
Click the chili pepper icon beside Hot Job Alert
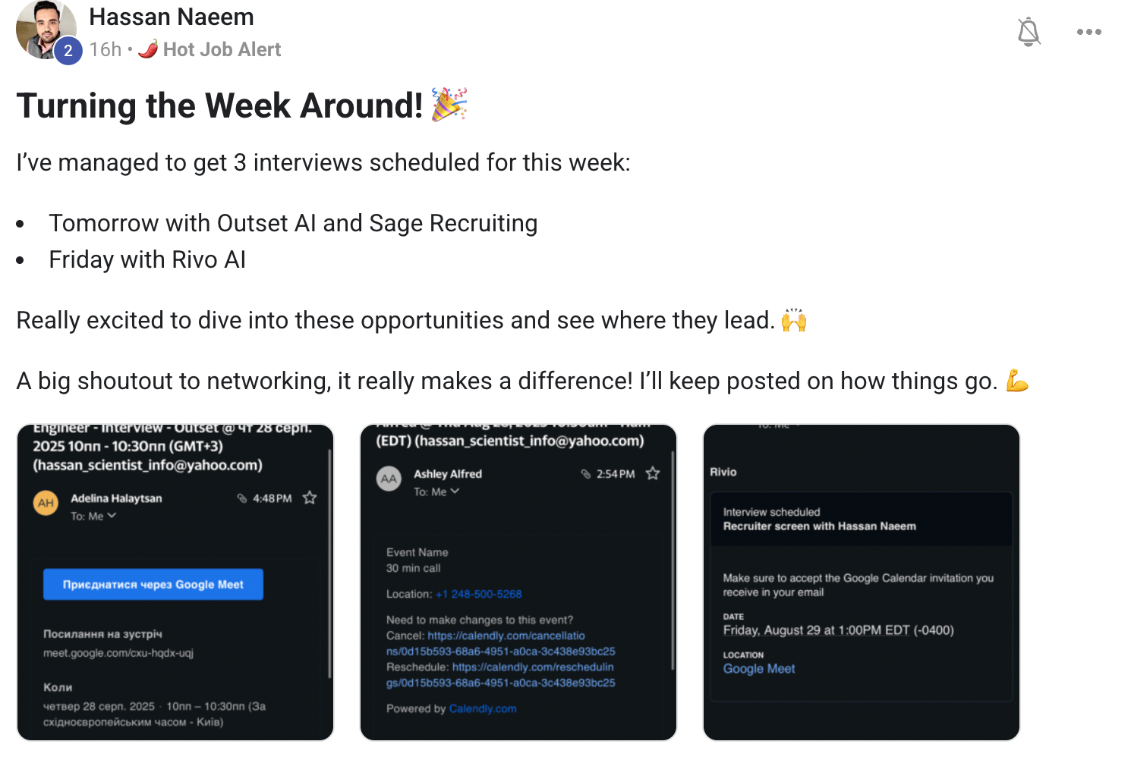pos(149,49)
